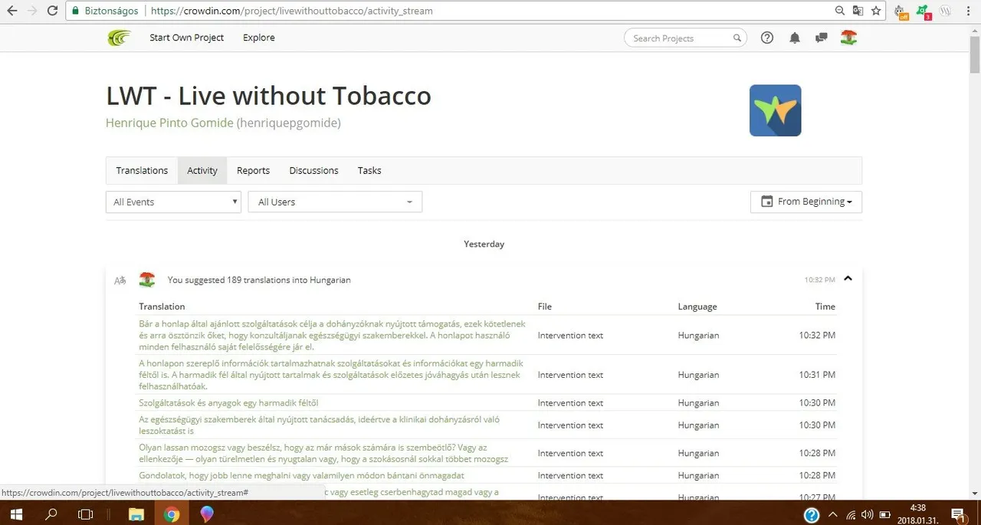Screen dimensions: 981x525
Task: Click the Google Translate icon in address bar
Action: coord(858,11)
